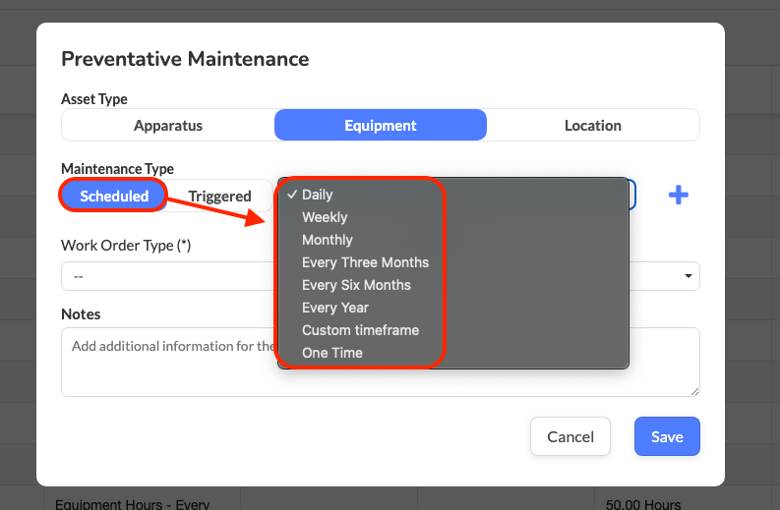
Task: Click the blue plus icon
Action: pos(678,195)
